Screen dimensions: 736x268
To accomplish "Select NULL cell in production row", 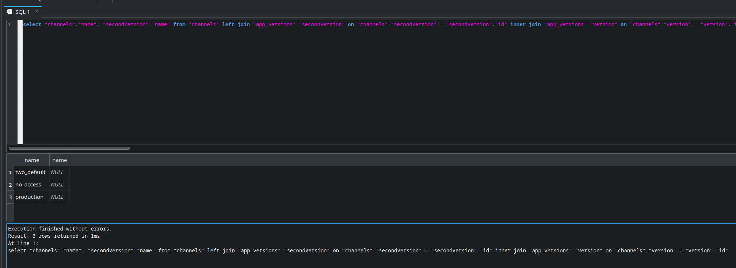I will pos(60,197).
